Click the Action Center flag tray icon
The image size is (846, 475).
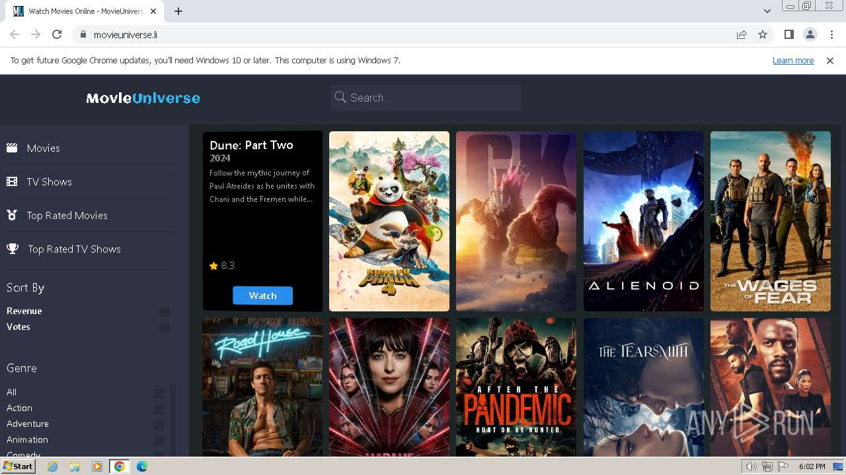point(784,466)
